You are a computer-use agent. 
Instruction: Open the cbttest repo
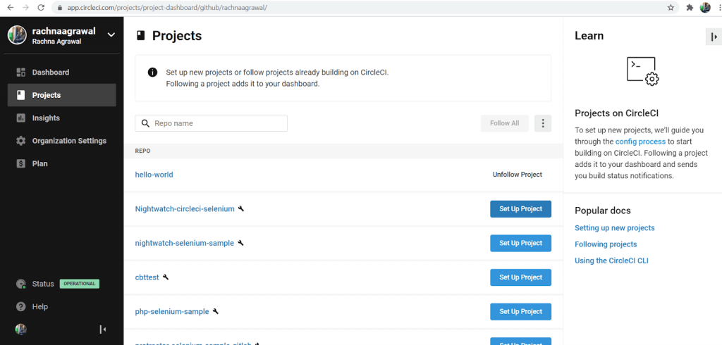pyautogui.click(x=147, y=277)
